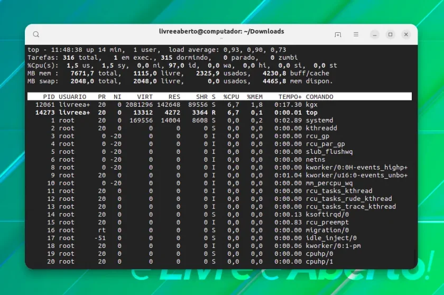Click the migration/0 process row
This screenshot has height=295, width=444.
(x=219, y=230)
